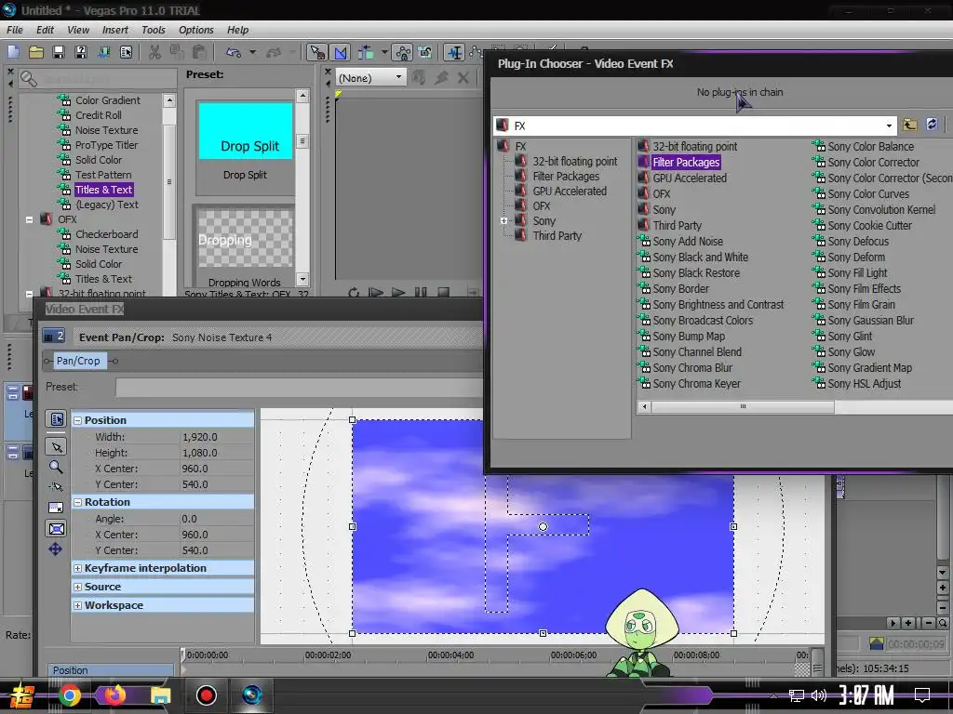Select Filter Packages in the plug-in list
953x714 pixels.
tap(686, 162)
